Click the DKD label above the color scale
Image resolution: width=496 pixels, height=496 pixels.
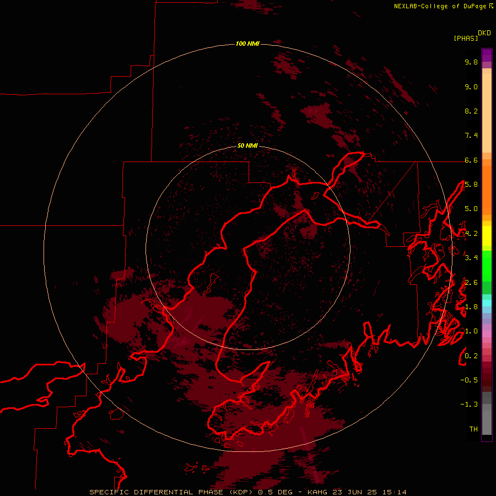point(484,33)
